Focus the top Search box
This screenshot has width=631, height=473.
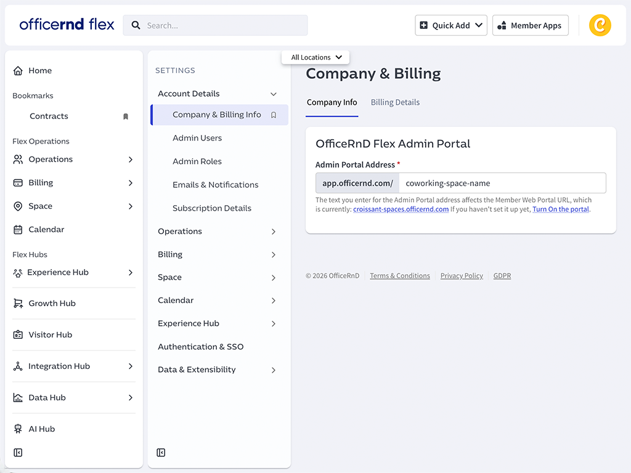[215, 25]
